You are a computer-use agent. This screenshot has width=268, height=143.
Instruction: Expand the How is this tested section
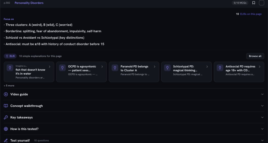[x=134, y=129]
